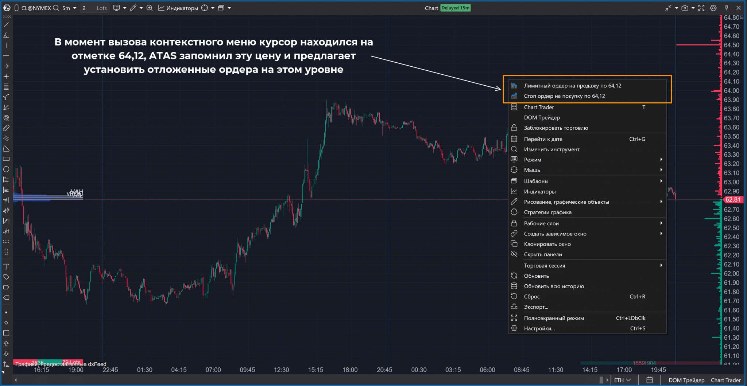Open the 5m timeframe dropdown

(69, 8)
